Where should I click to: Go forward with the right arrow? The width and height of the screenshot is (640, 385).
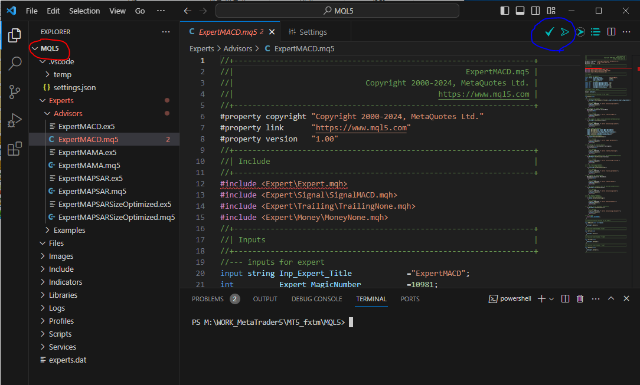click(203, 11)
